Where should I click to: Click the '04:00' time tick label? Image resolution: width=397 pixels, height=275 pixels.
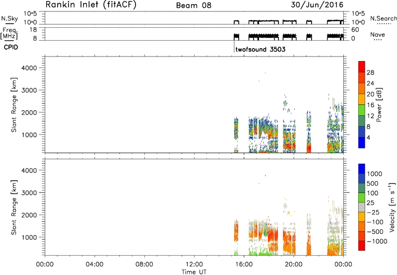point(94,265)
